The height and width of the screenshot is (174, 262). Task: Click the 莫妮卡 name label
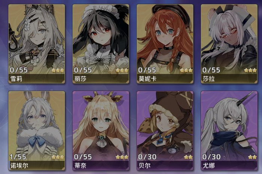(x=147, y=79)
